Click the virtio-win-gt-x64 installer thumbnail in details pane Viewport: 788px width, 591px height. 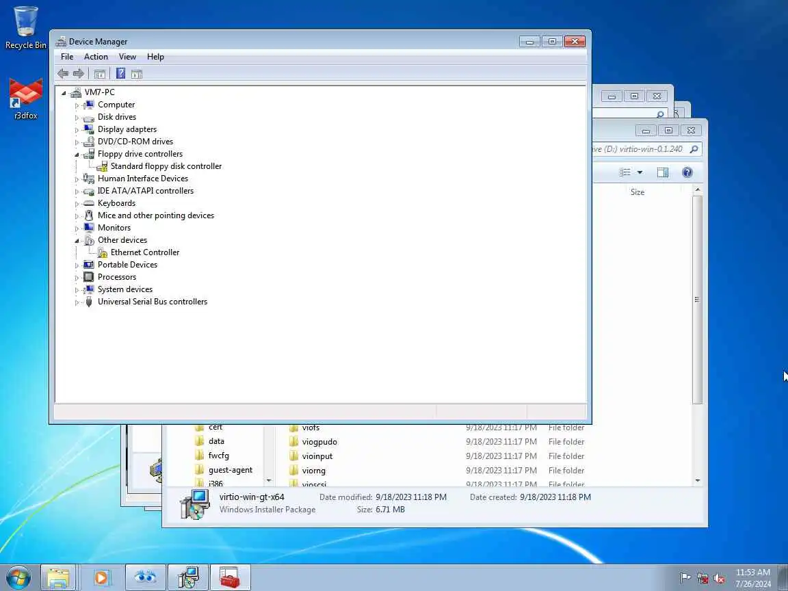[195, 505]
